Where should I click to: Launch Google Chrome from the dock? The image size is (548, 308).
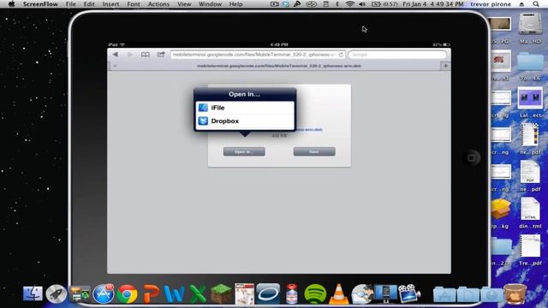coord(128,294)
